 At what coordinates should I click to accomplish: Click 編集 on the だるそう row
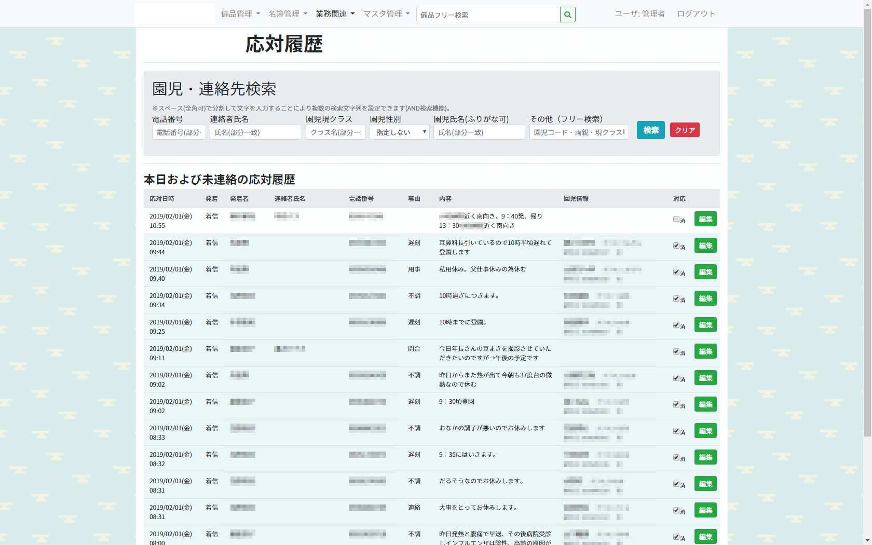pyautogui.click(x=705, y=484)
